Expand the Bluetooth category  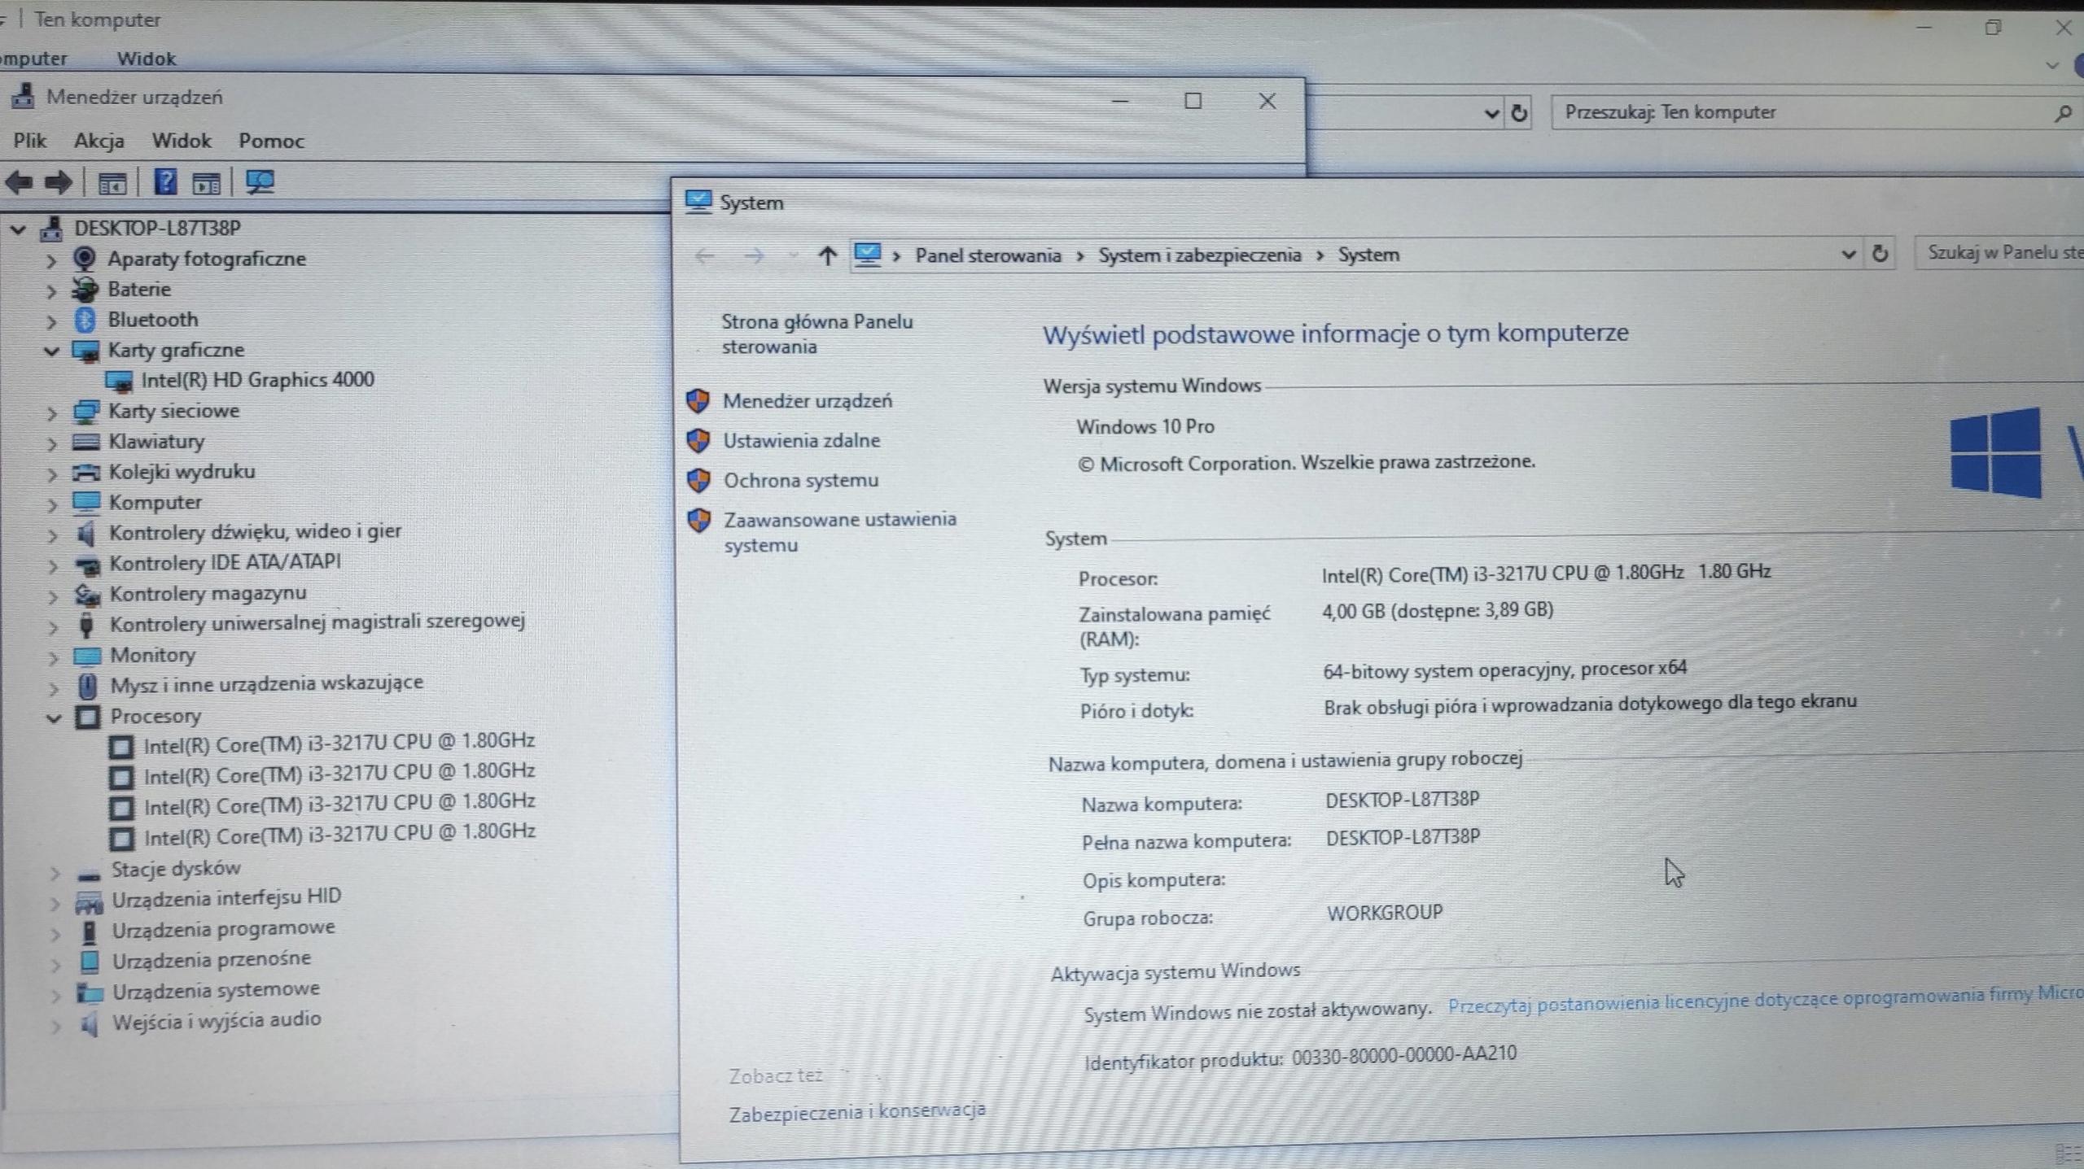pos(51,322)
